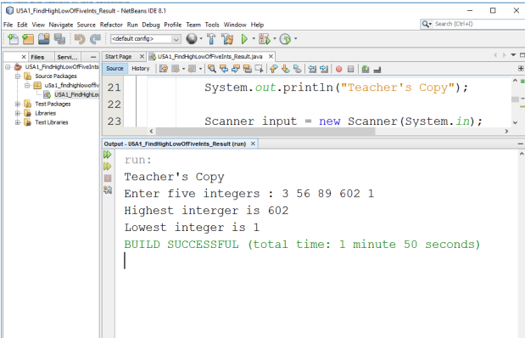The width and height of the screenshot is (525, 338).
Task: Open the default config combo box
Action: point(146,39)
